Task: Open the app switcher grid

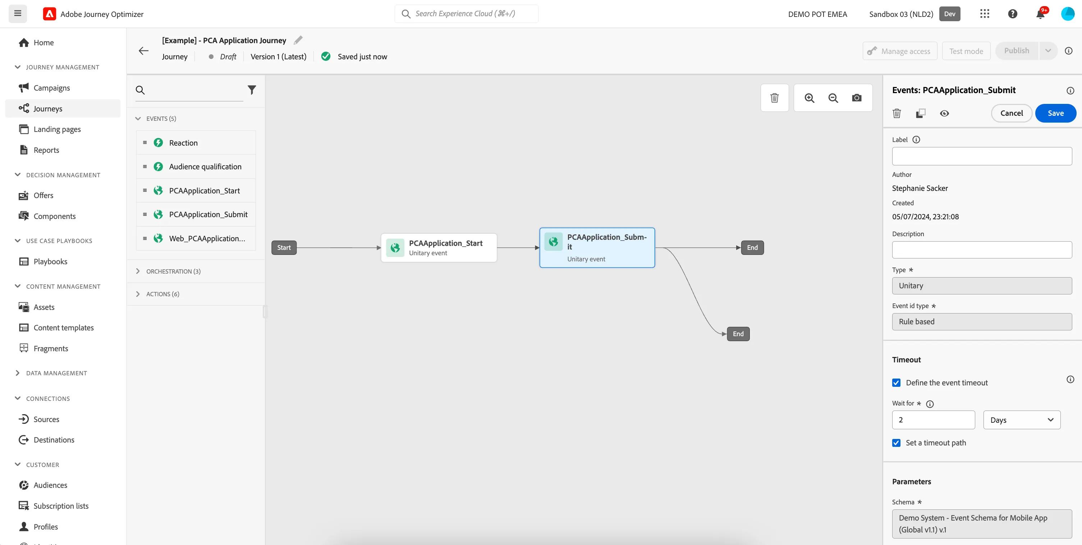Action: [985, 14]
